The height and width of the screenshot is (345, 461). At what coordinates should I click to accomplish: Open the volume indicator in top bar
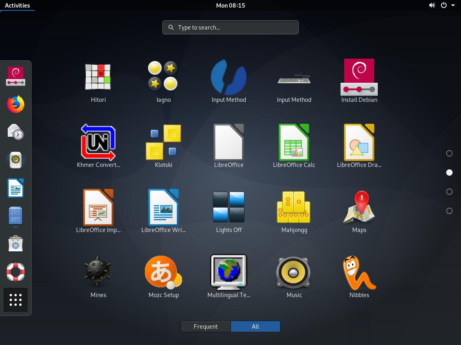[432, 5]
